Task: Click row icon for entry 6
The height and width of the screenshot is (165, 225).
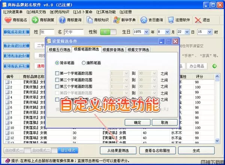Action: (x=7, y=107)
